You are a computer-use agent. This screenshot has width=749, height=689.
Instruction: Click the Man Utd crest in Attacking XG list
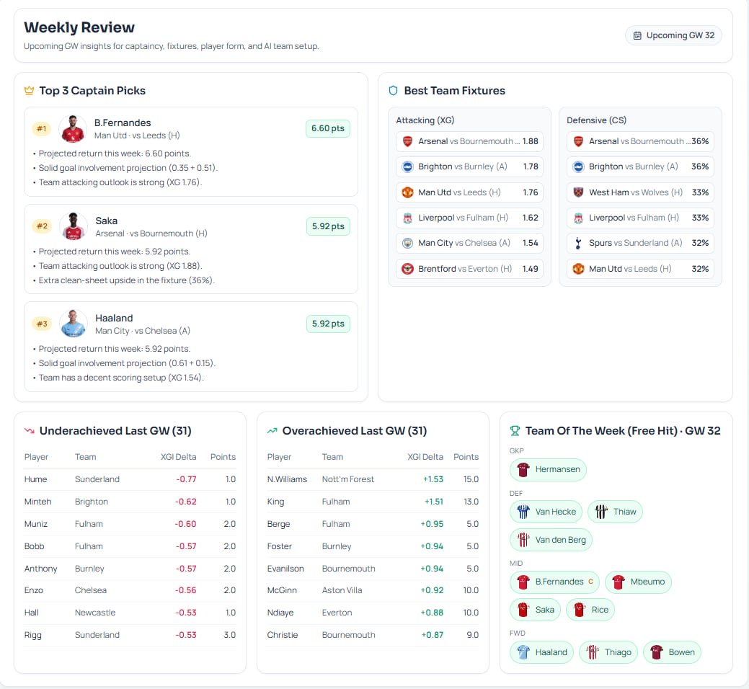pos(407,192)
